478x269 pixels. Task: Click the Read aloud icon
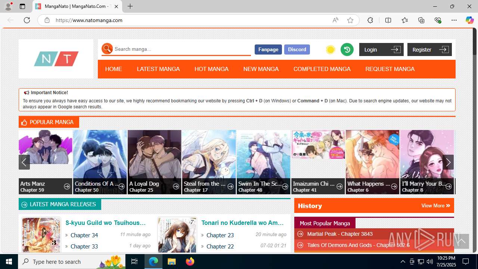[335, 20]
